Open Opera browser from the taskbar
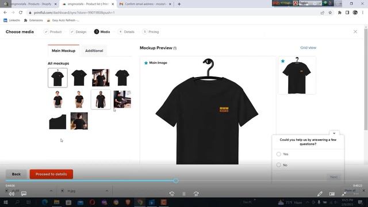Screen dimensions: 368x207 coord(92,202)
